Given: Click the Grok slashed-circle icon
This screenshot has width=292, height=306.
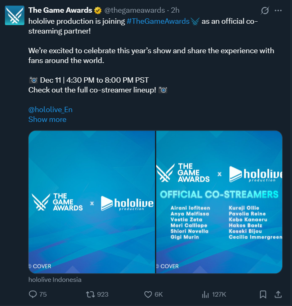Looking at the screenshot, I should point(265,11).
